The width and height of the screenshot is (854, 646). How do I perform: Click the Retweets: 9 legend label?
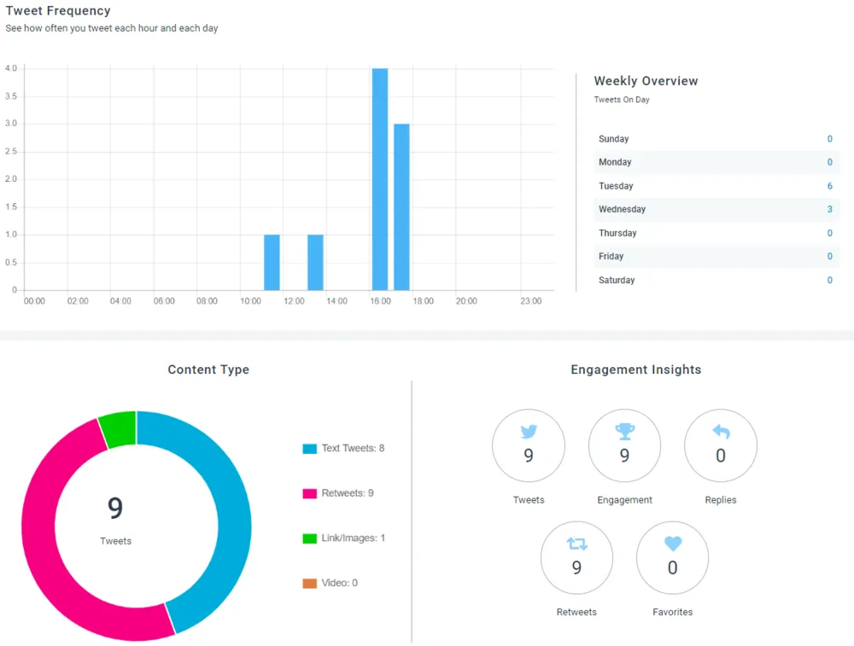point(348,493)
